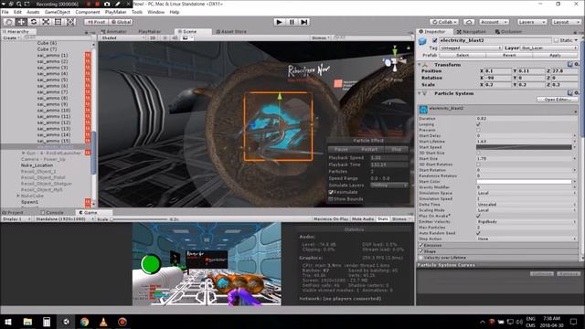Click the cloud services icon
The image size is (585, 329).
click(x=469, y=22)
